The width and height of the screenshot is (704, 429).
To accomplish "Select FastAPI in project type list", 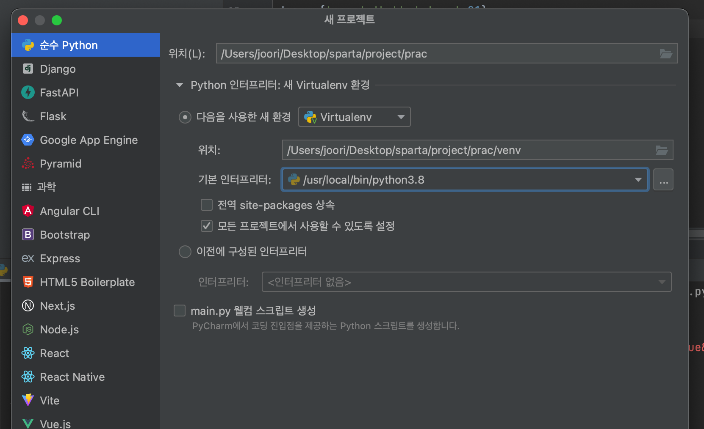I will (86, 92).
